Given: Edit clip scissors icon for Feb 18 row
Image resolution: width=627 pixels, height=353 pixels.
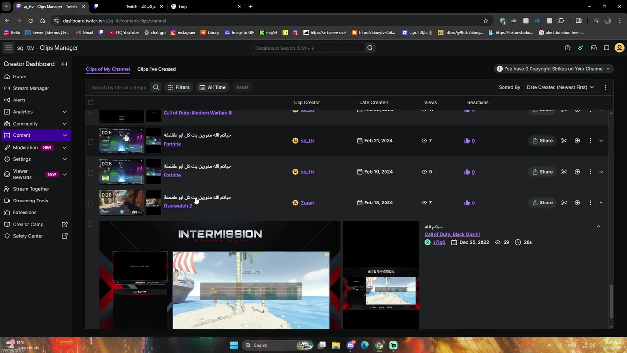Looking at the screenshot, I should click(x=564, y=202).
